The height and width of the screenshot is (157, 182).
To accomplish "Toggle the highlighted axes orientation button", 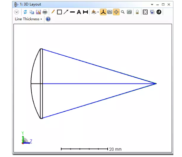I will (x=103, y=12).
